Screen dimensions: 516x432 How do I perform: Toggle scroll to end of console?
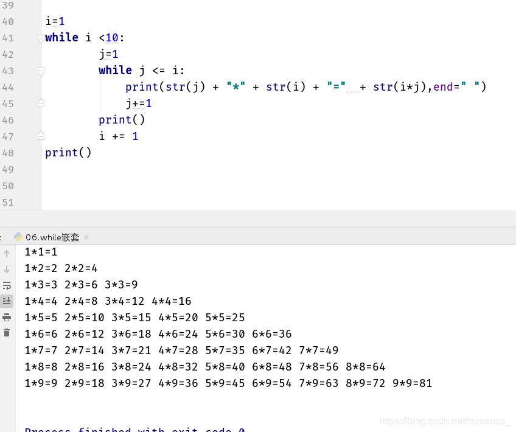tap(7, 301)
